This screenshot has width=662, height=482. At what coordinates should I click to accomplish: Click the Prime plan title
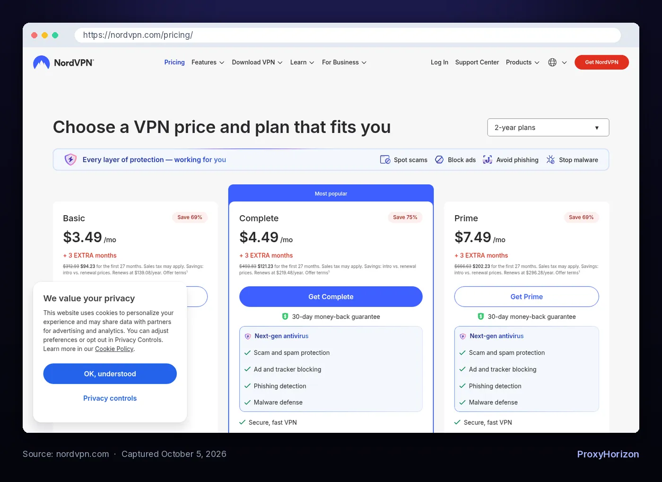click(x=466, y=218)
